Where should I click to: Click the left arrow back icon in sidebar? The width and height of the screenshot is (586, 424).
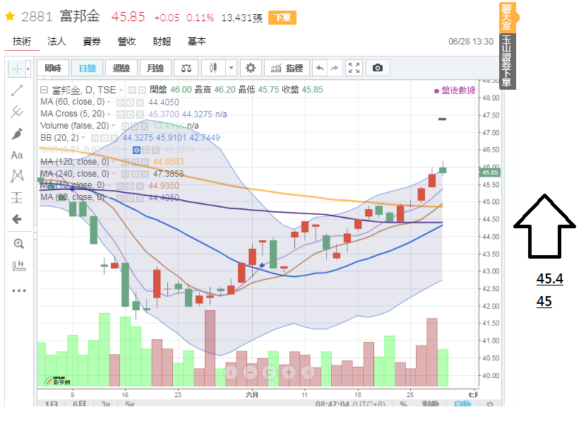tap(17, 219)
